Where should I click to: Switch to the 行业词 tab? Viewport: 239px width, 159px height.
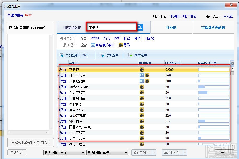point(171,28)
